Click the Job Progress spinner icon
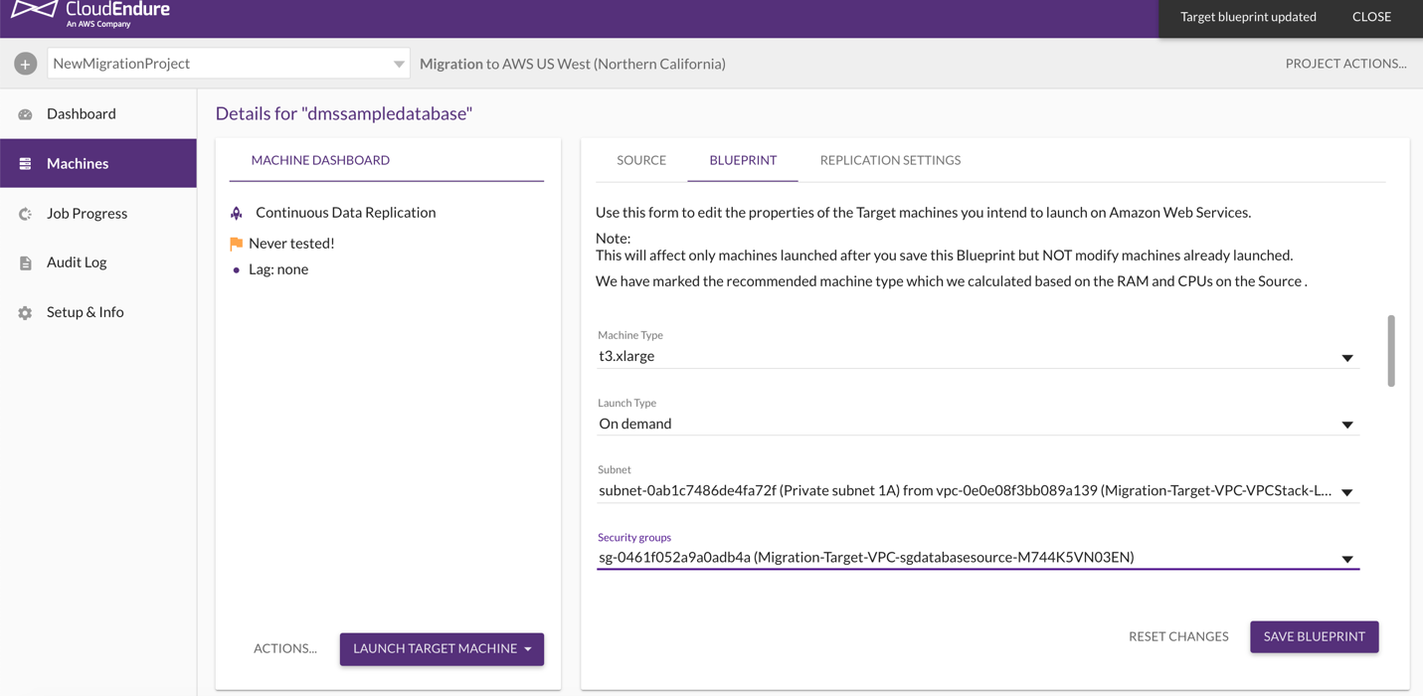Viewport: 1423px width, 696px height. pos(26,214)
